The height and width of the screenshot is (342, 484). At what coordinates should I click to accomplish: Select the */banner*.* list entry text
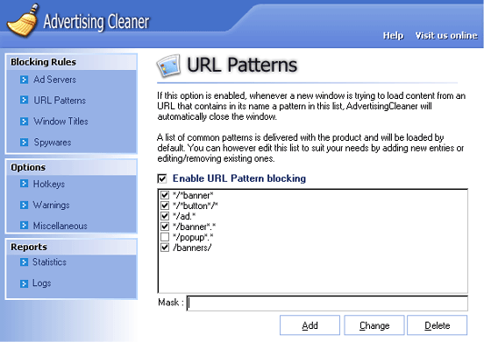pos(194,227)
